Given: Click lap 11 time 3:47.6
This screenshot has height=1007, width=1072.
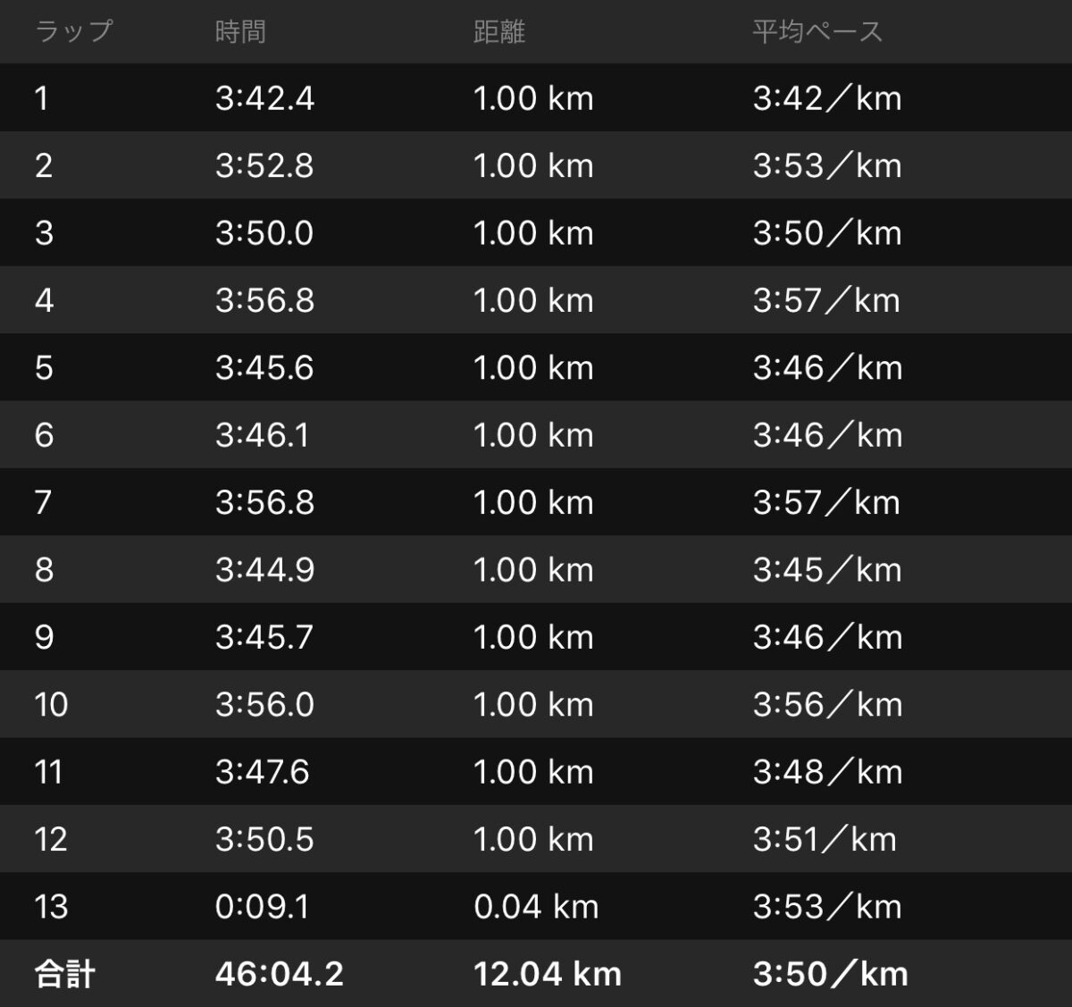Looking at the screenshot, I should [x=262, y=772].
